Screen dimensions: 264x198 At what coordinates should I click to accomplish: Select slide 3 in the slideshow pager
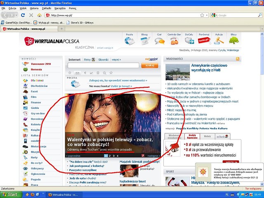tap(114, 156)
